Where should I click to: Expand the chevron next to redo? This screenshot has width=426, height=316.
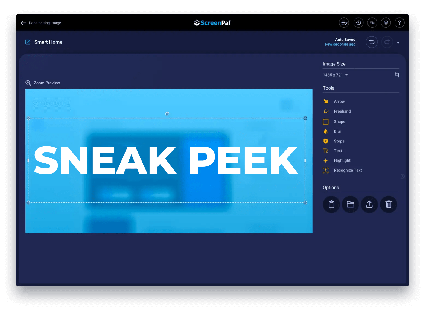click(x=398, y=42)
